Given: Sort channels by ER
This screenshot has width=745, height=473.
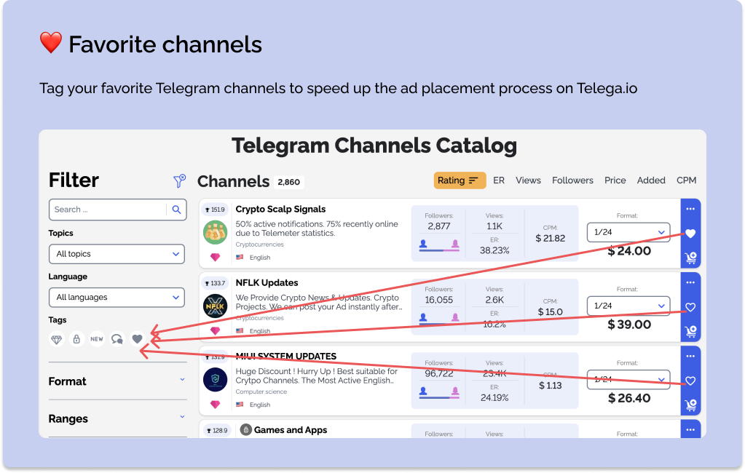Looking at the screenshot, I should (x=499, y=180).
